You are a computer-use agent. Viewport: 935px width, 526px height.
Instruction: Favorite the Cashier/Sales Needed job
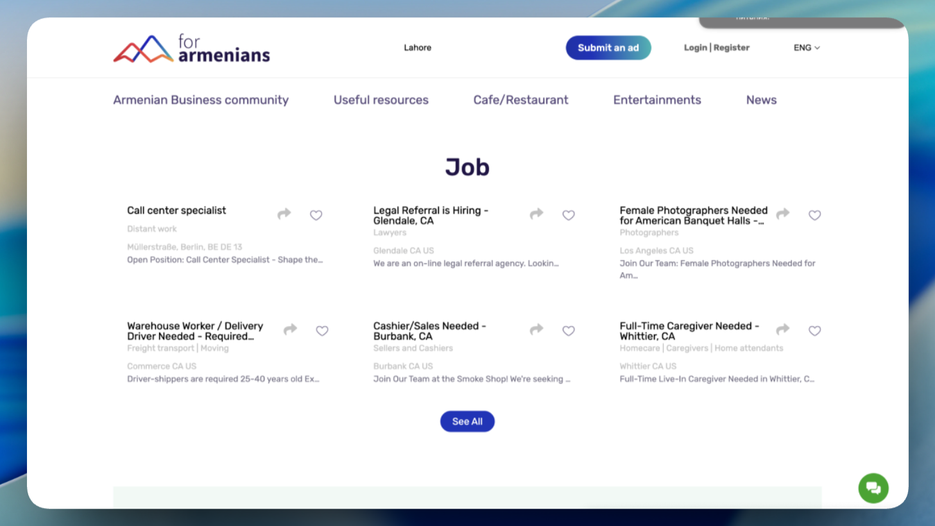[x=569, y=330]
